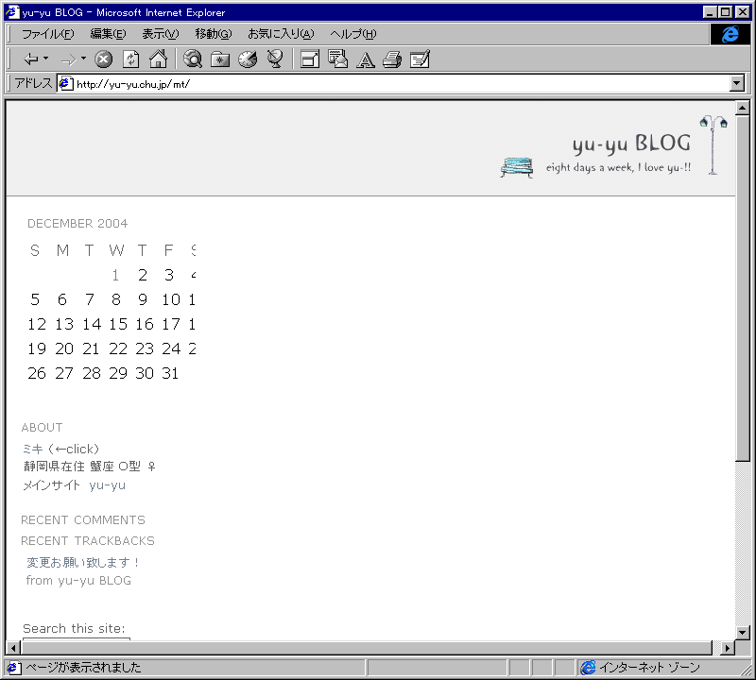Click the Internet Explorer logo throbber
This screenshot has height=680, width=756.
point(730,34)
